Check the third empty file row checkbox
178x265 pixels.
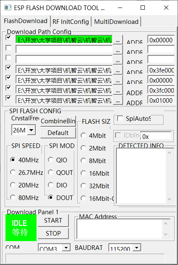point(8,57)
